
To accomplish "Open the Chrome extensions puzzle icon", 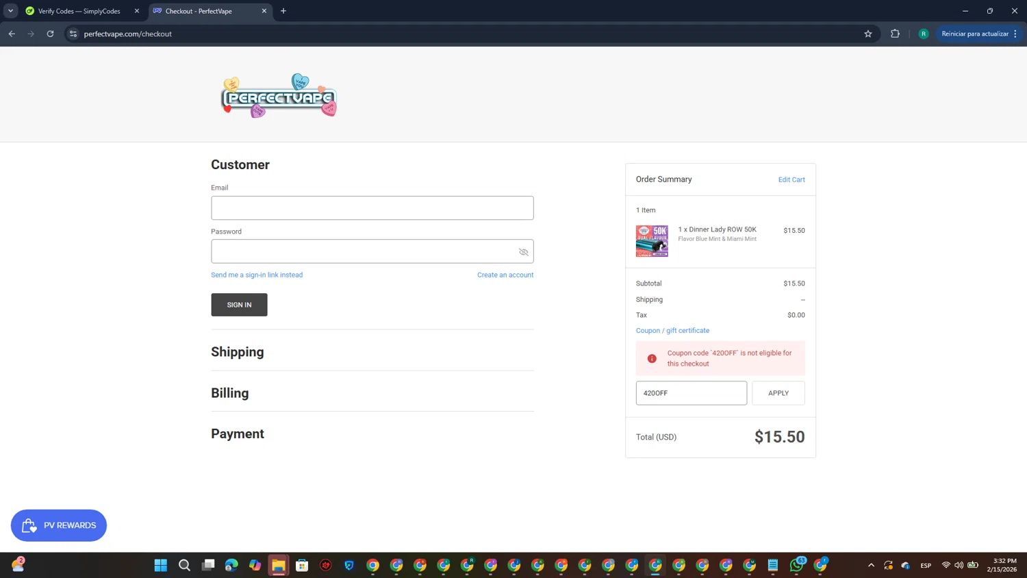I will (x=895, y=34).
